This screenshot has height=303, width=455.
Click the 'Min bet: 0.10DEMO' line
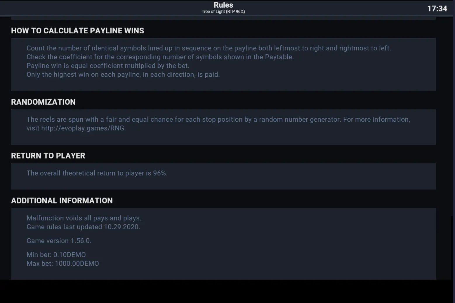tap(56, 255)
